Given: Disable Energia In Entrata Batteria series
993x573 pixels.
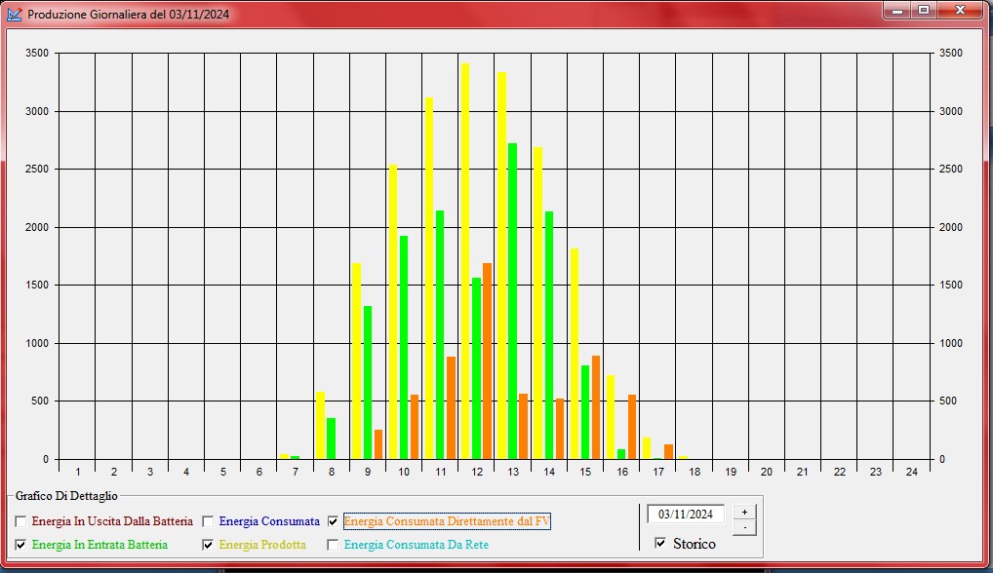Looking at the screenshot, I should pos(20,545).
